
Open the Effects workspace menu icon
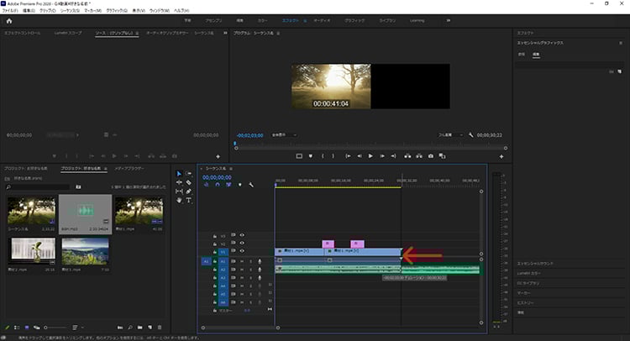click(x=305, y=20)
